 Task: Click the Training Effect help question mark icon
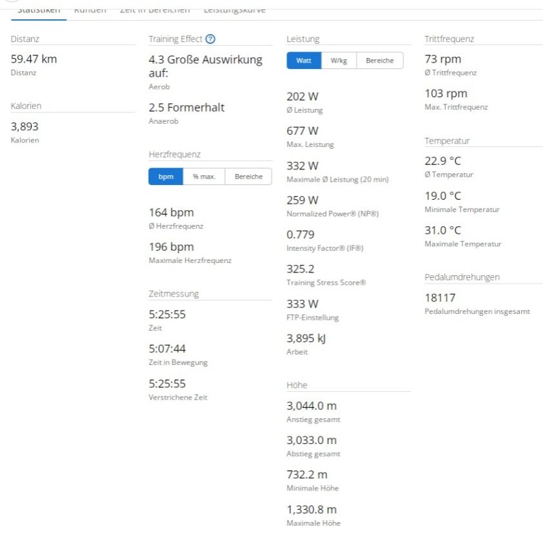pos(211,39)
